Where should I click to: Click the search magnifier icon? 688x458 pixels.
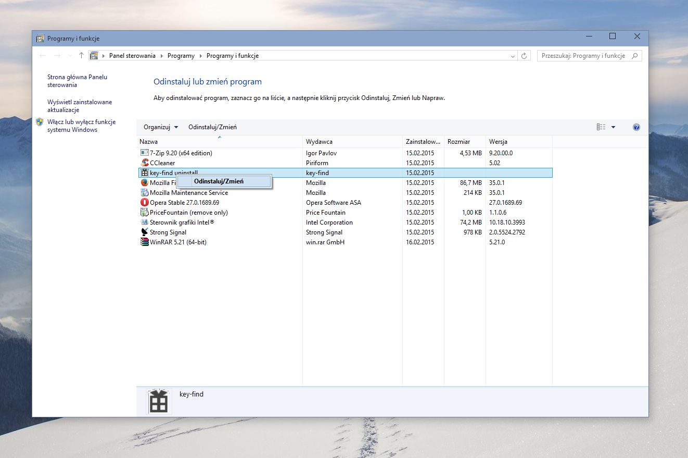click(x=634, y=56)
